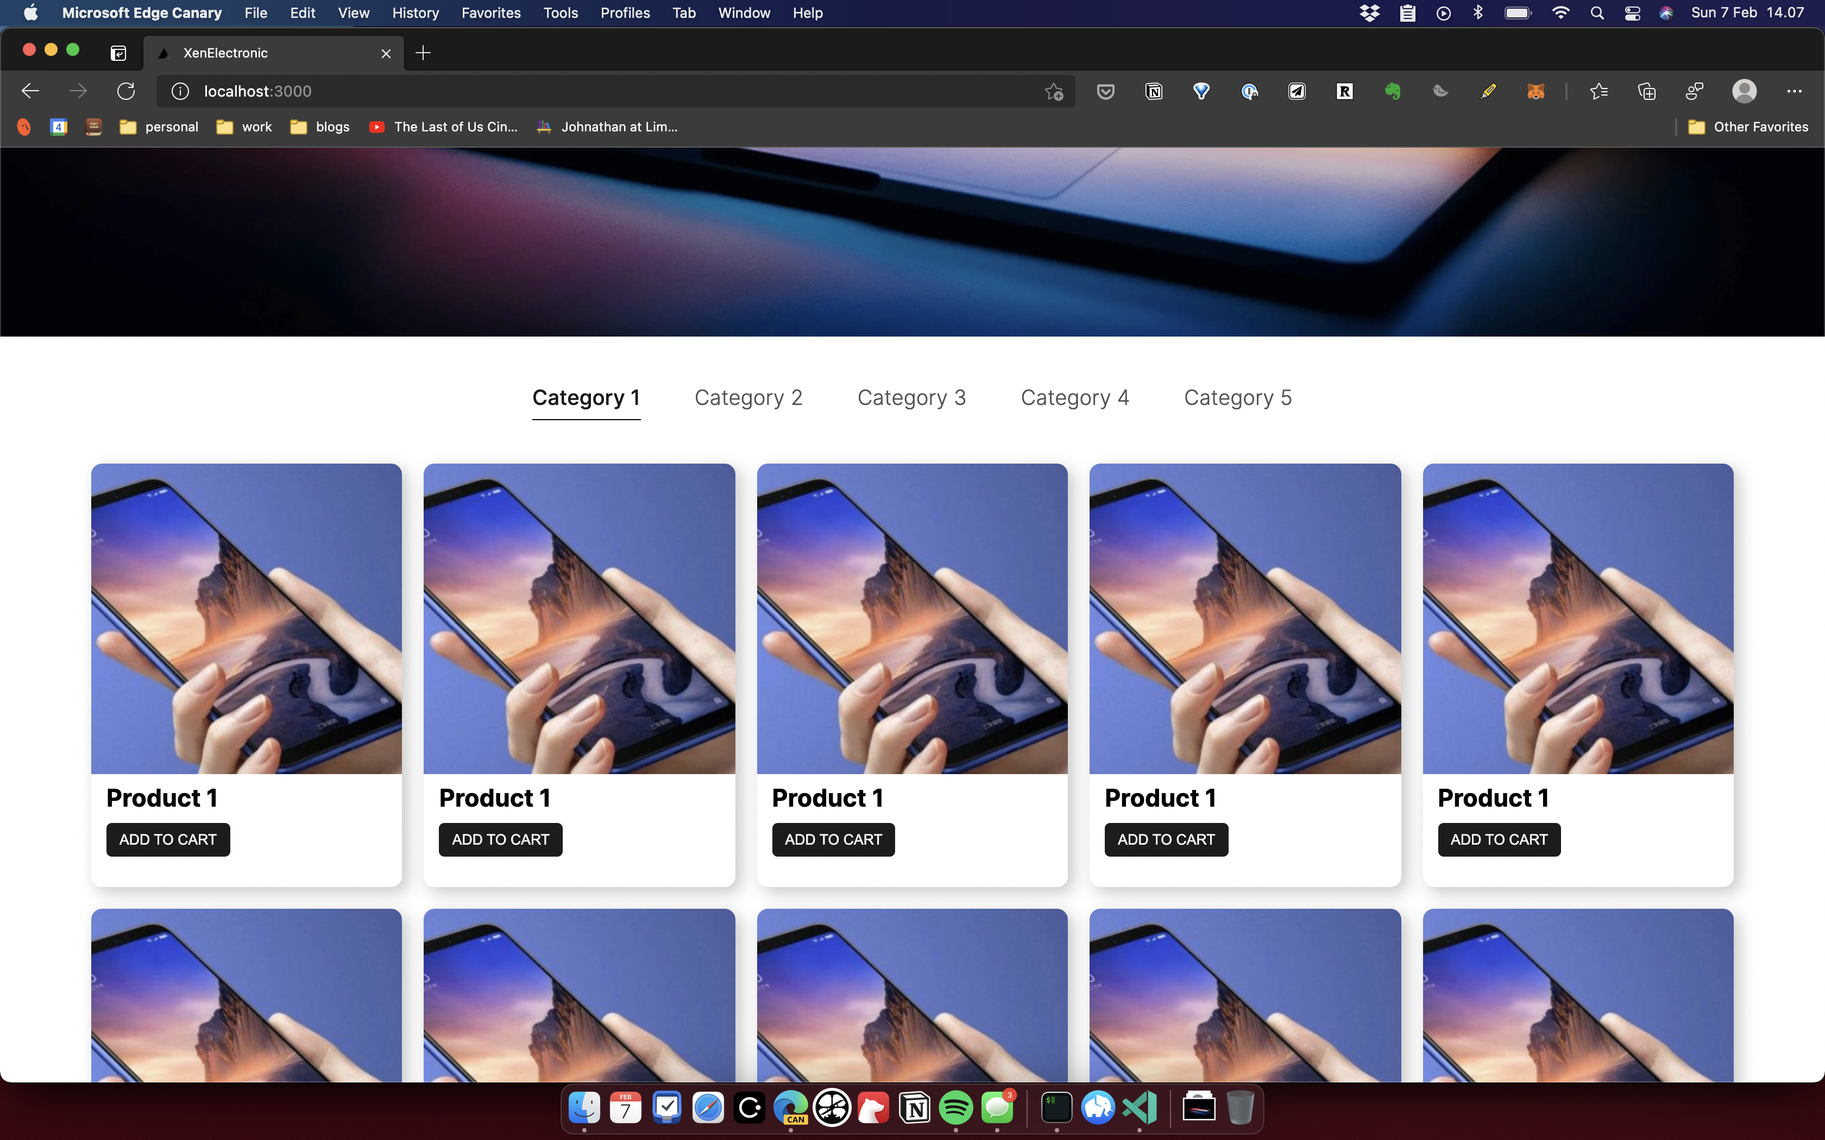Open the History menu
Viewport: 1825px width, 1140px height.
click(415, 13)
